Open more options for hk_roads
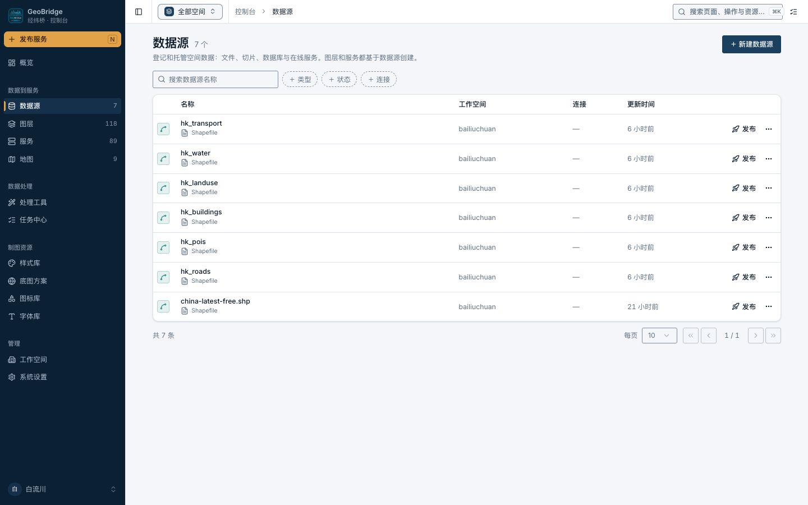 (x=769, y=277)
